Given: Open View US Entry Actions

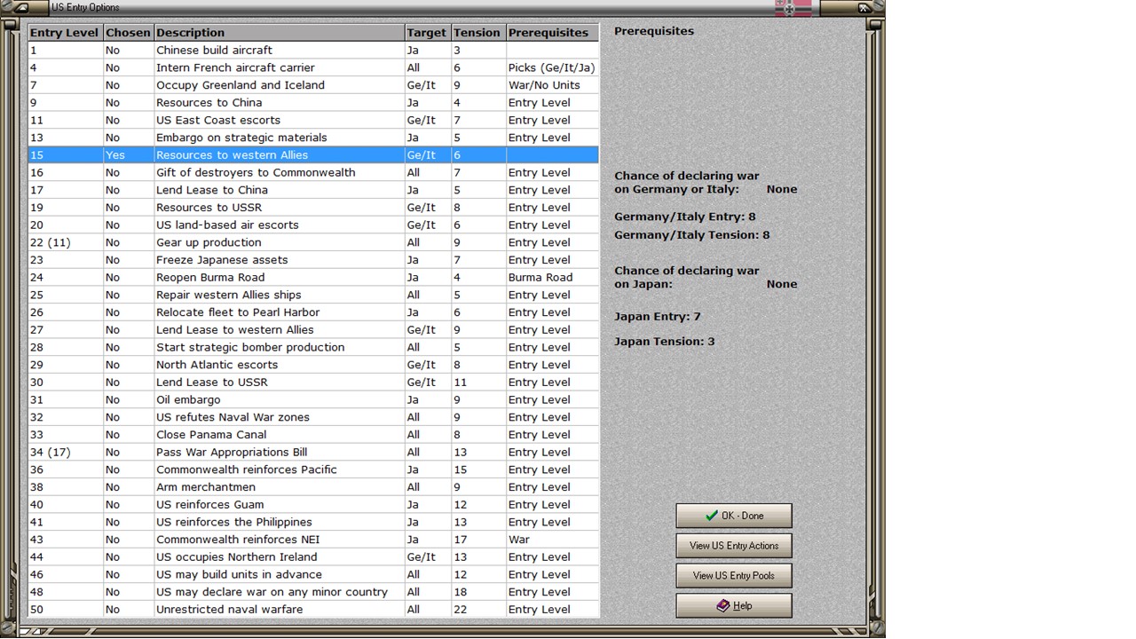Looking at the screenshot, I should [x=734, y=546].
